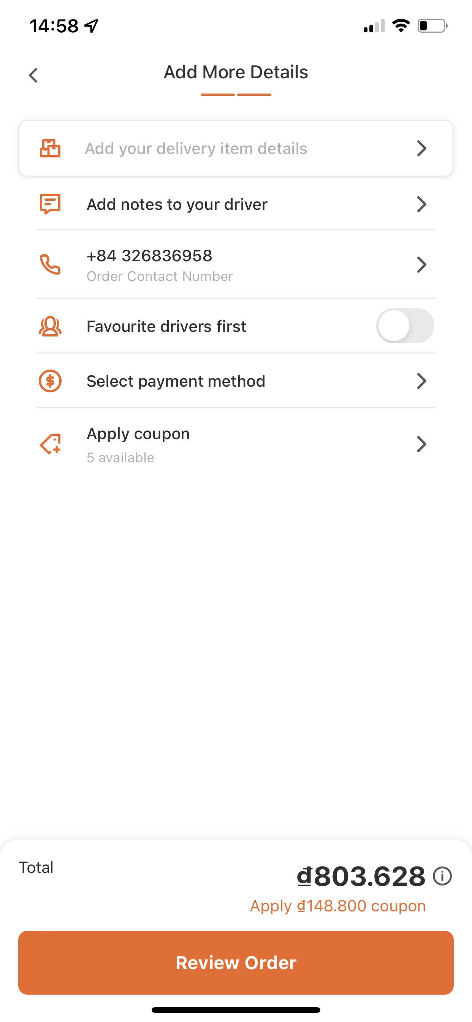Screen dimensions: 472x1022
Task: Tap the info icon beside total price
Action: coord(442,876)
